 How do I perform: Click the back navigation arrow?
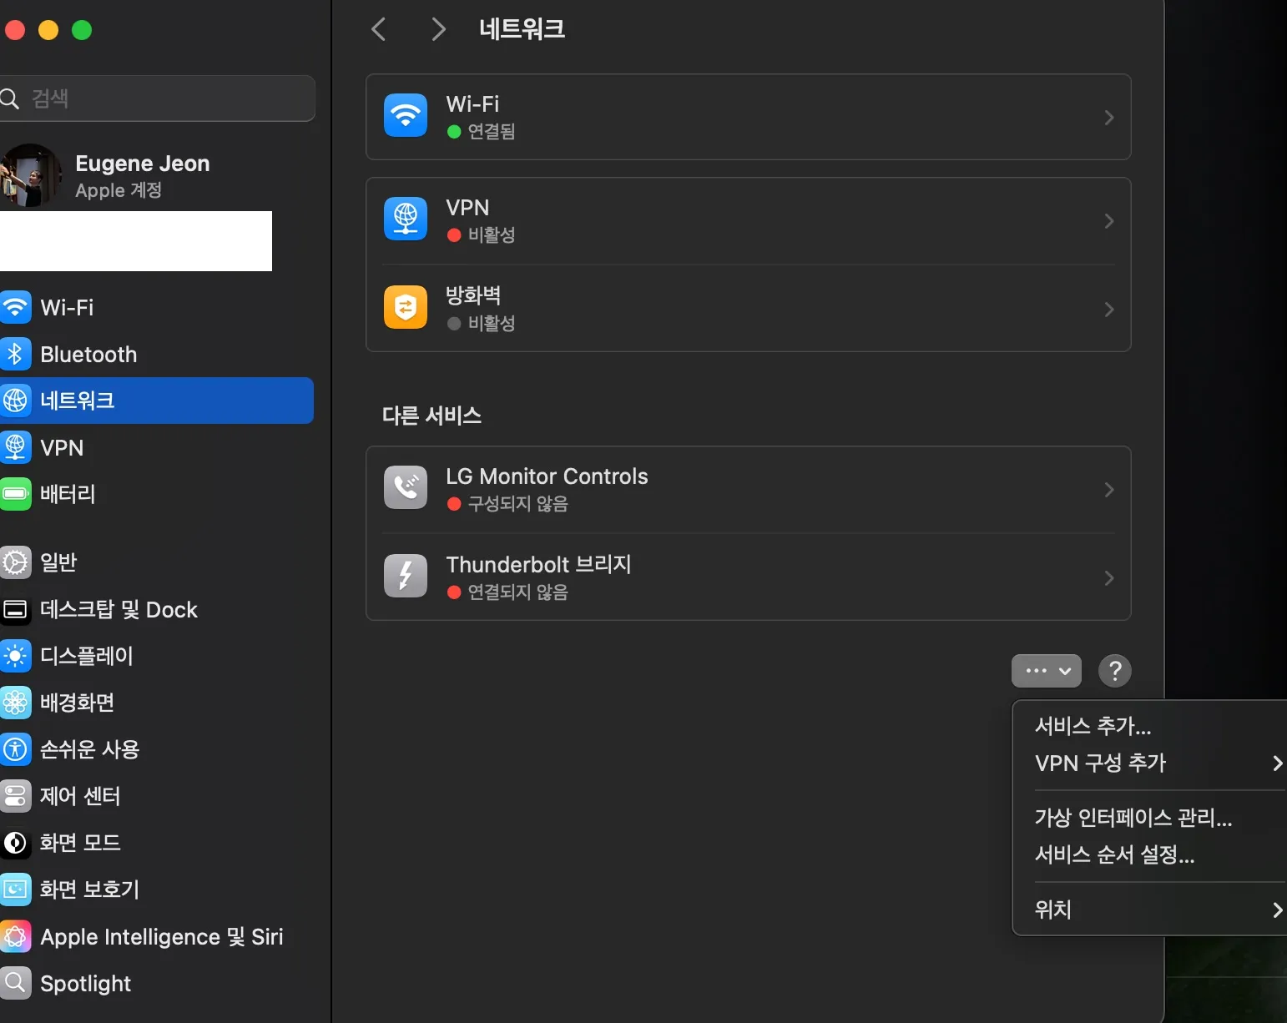click(x=378, y=28)
